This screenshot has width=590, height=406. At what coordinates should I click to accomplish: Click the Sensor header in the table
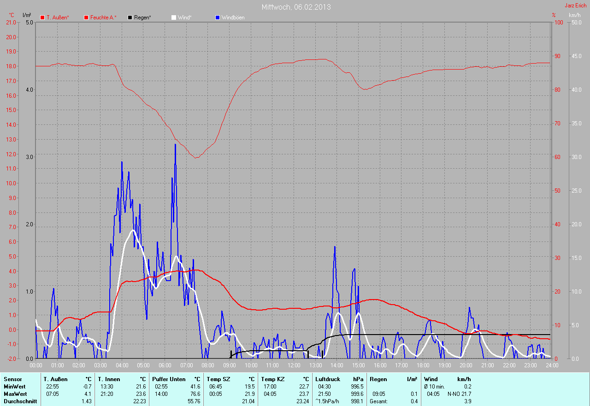(12, 379)
